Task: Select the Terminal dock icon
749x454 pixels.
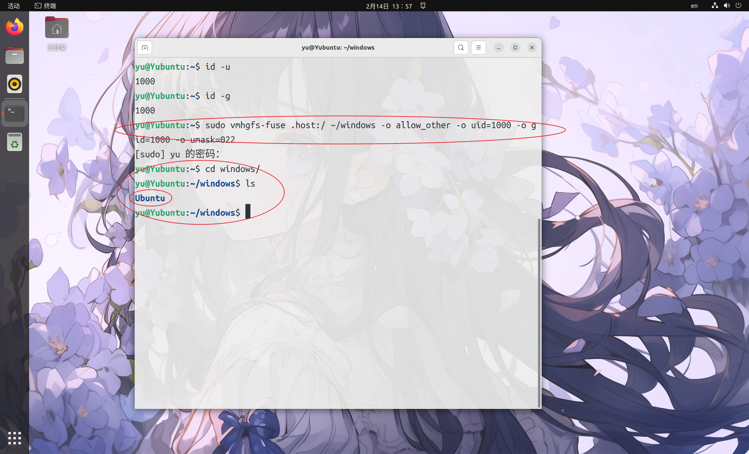Action: 15,113
